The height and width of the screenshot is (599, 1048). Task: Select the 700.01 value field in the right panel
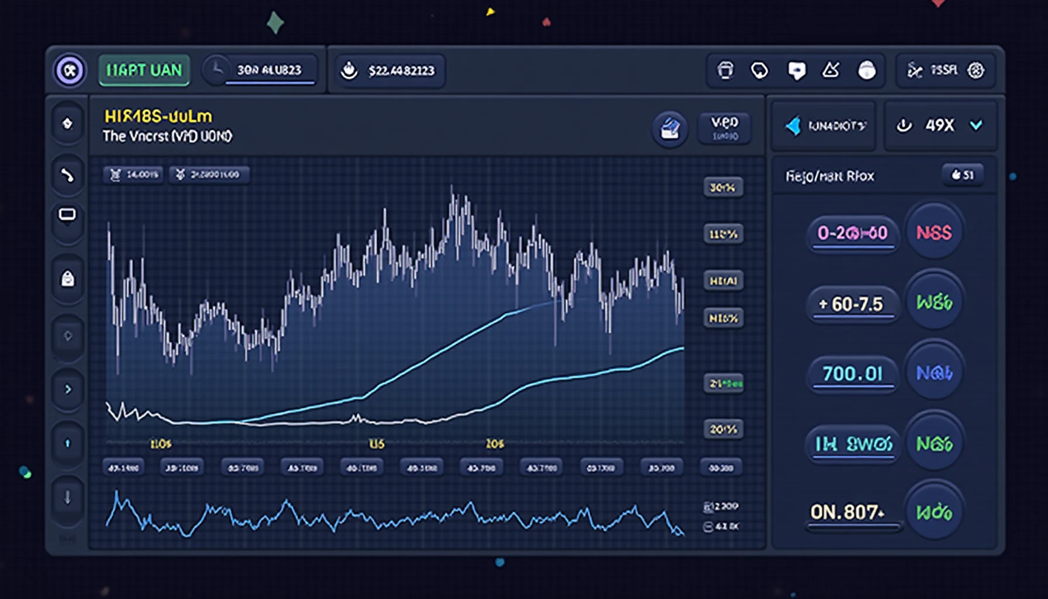(852, 375)
